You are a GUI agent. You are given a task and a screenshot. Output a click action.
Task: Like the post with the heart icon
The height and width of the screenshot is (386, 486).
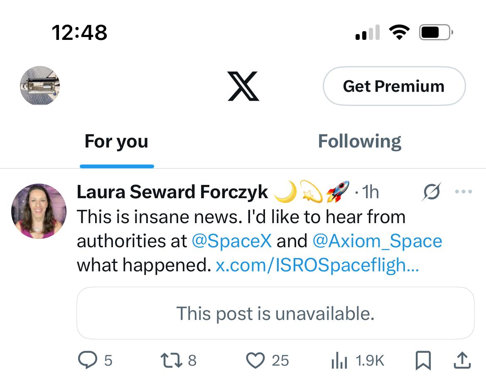coord(255,360)
